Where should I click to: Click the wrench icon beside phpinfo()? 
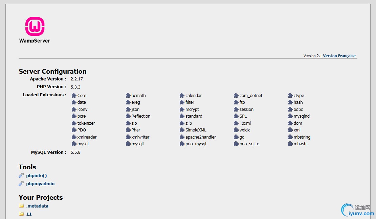21,175
